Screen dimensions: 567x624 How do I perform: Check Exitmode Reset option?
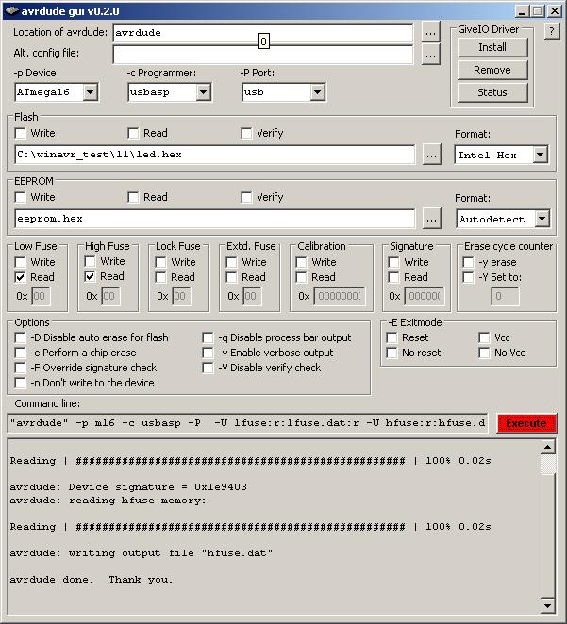point(392,337)
